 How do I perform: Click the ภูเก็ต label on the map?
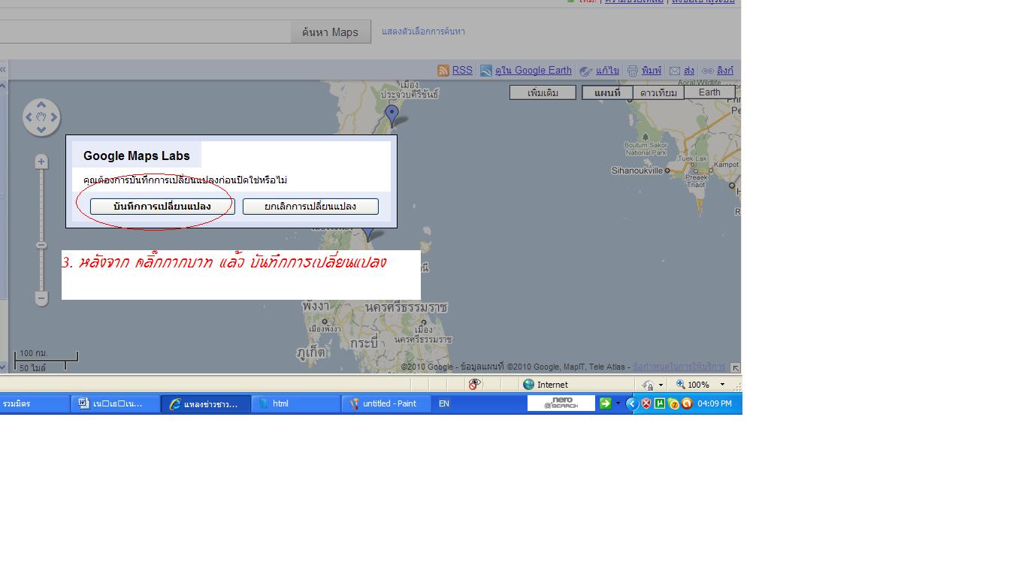[x=310, y=352]
